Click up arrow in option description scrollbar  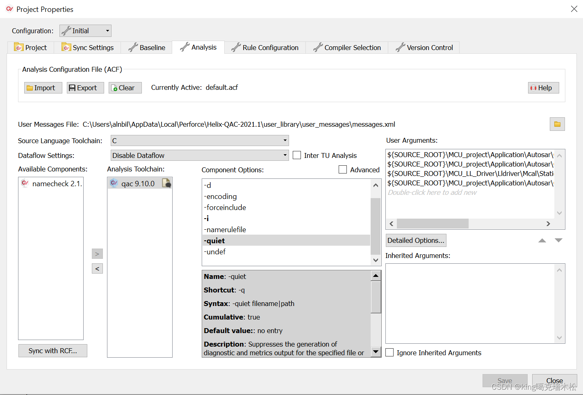pos(376,276)
